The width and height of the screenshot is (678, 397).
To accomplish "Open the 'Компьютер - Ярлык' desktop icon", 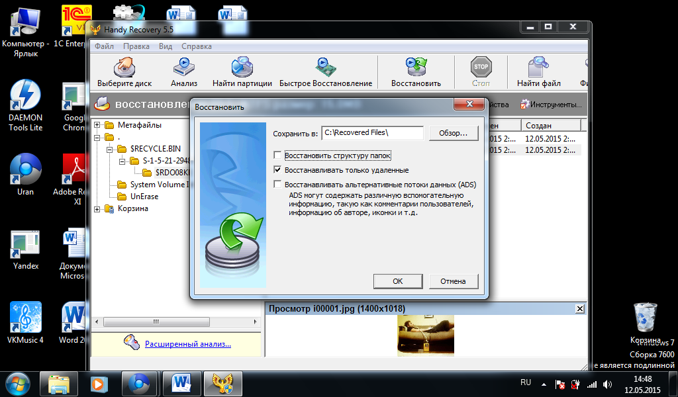I will tap(26, 32).
